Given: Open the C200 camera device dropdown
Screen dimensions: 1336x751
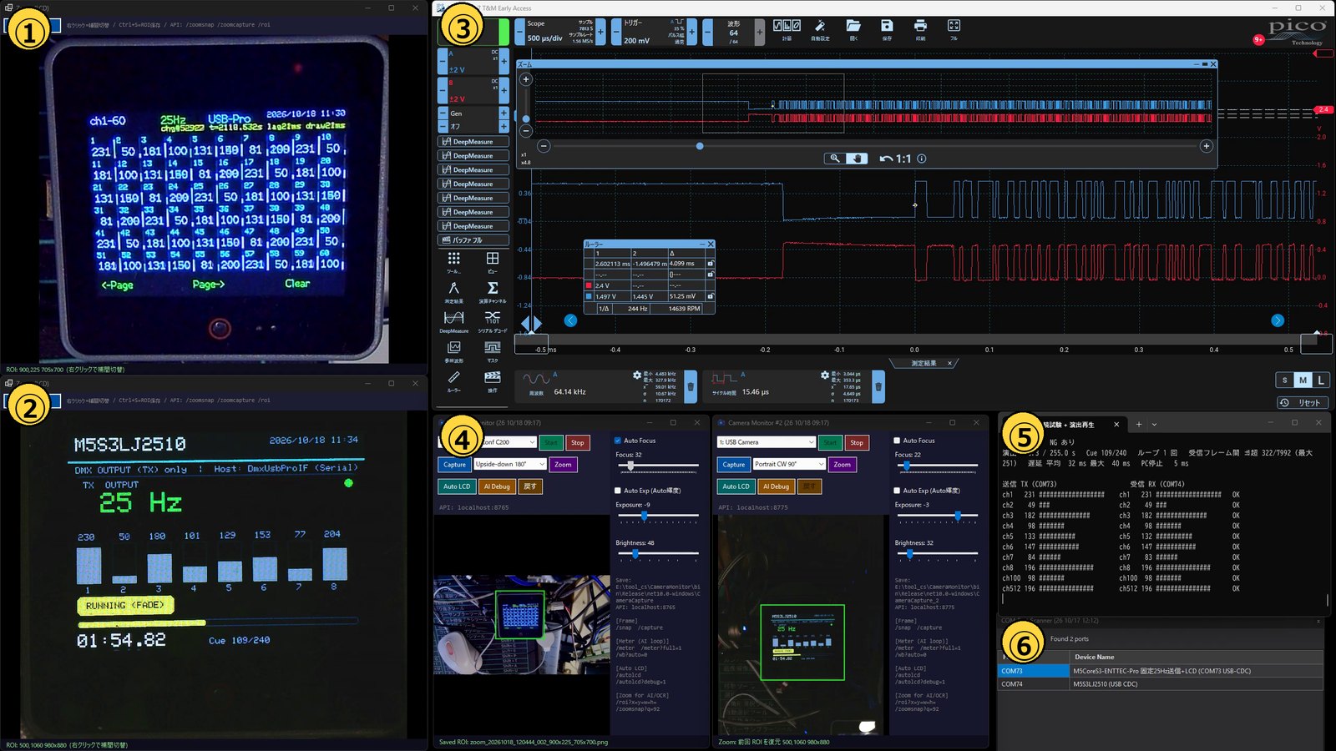Looking at the screenshot, I should coord(508,442).
